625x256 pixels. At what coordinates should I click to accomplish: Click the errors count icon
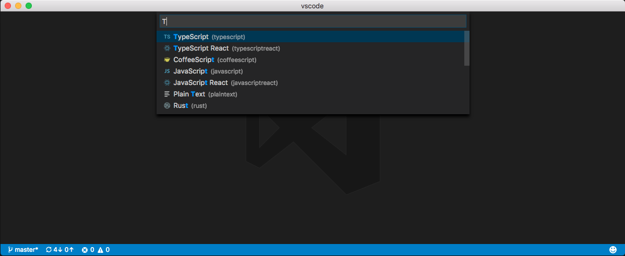point(85,250)
